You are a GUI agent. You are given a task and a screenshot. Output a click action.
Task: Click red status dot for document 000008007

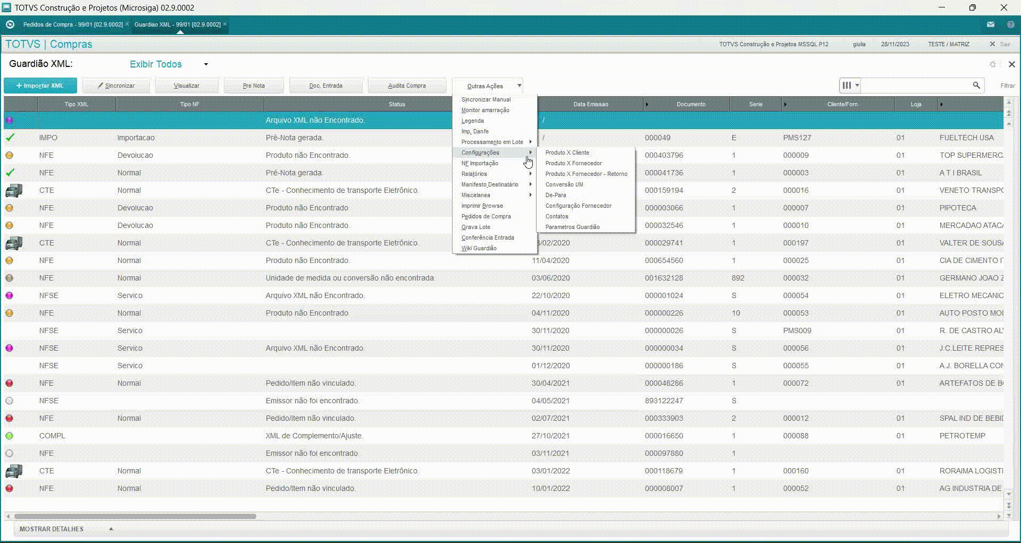click(9, 488)
